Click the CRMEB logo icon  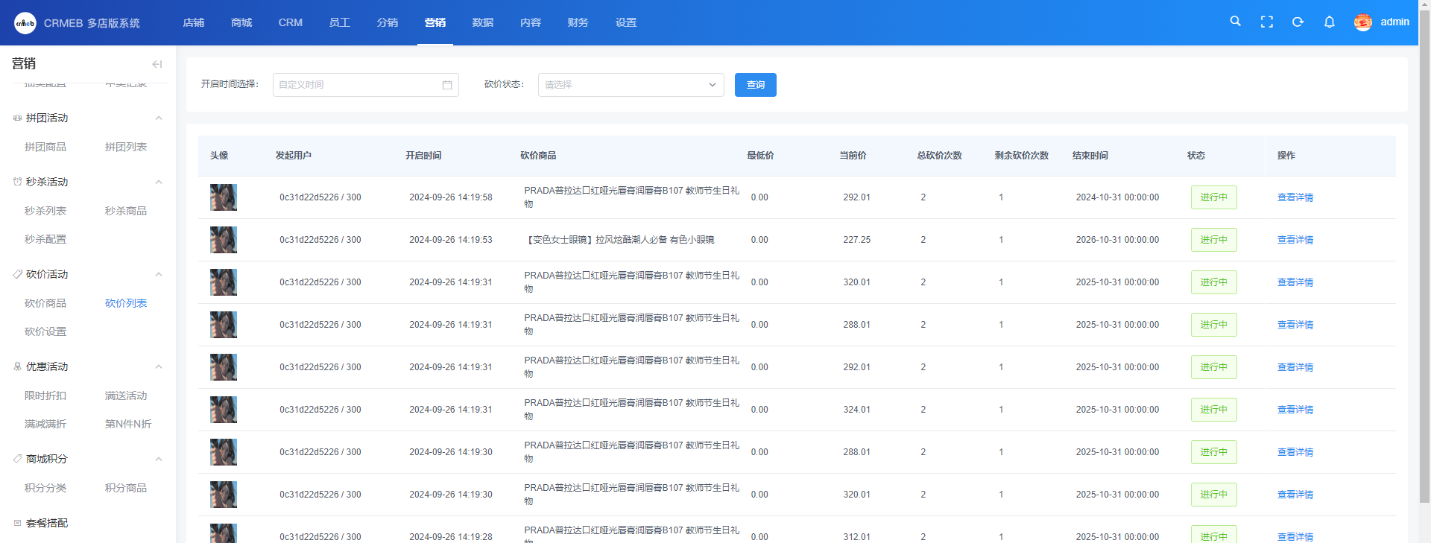tap(25, 23)
